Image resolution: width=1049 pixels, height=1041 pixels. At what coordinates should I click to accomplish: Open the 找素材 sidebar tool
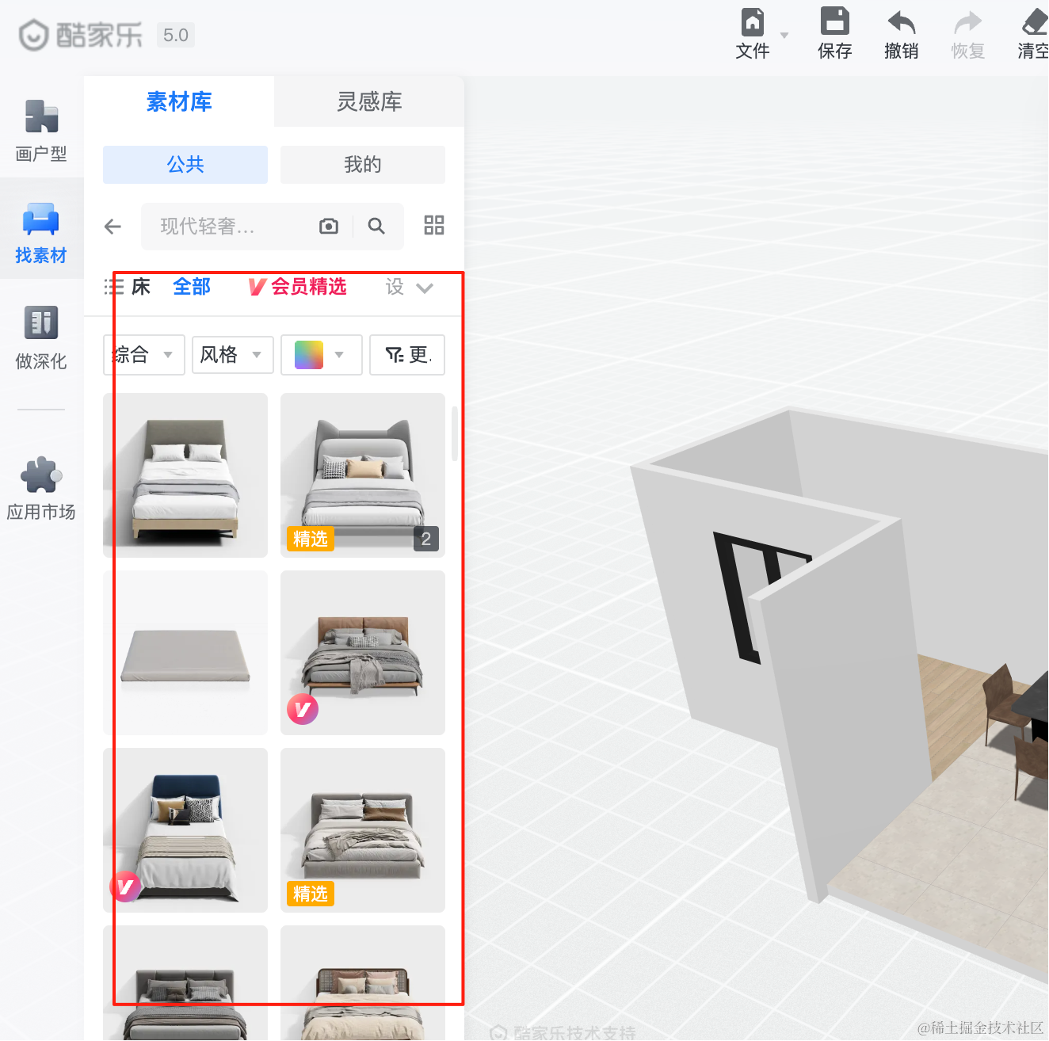tap(41, 232)
